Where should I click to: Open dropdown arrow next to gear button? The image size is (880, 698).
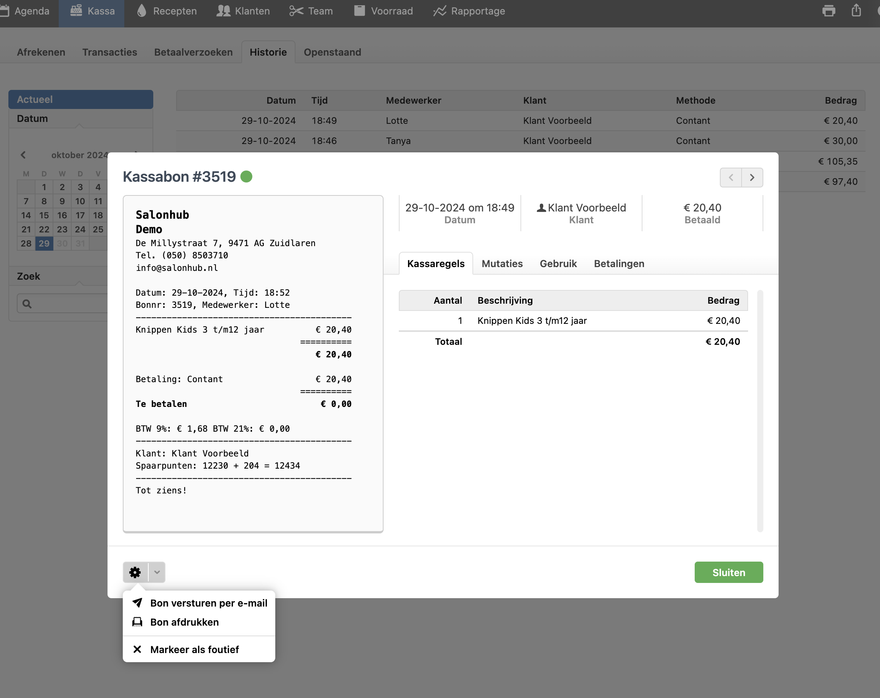[157, 572]
